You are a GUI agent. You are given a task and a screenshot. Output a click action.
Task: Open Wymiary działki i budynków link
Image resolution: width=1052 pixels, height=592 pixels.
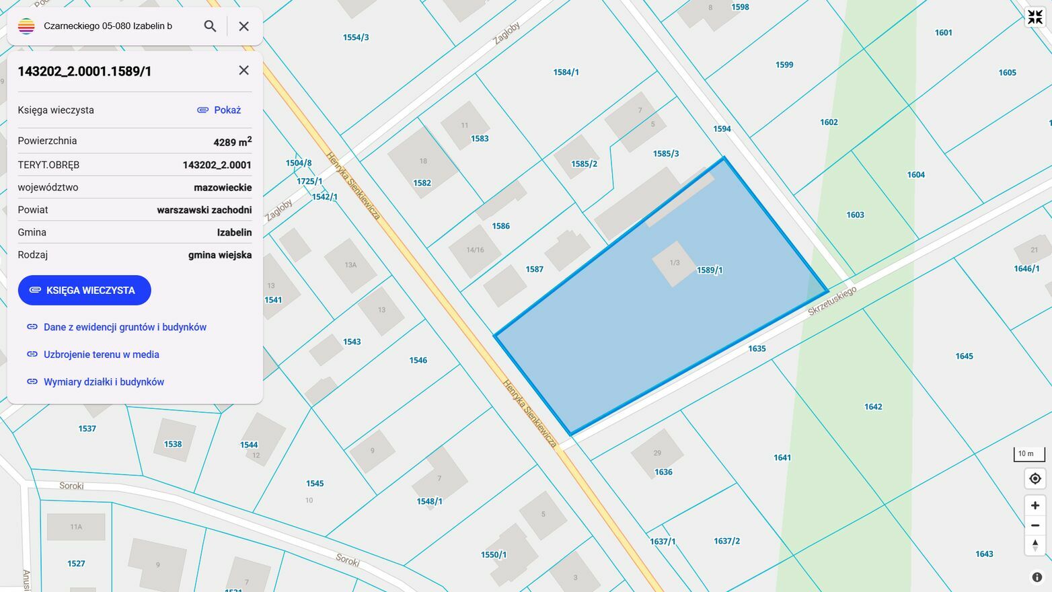pos(104,382)
